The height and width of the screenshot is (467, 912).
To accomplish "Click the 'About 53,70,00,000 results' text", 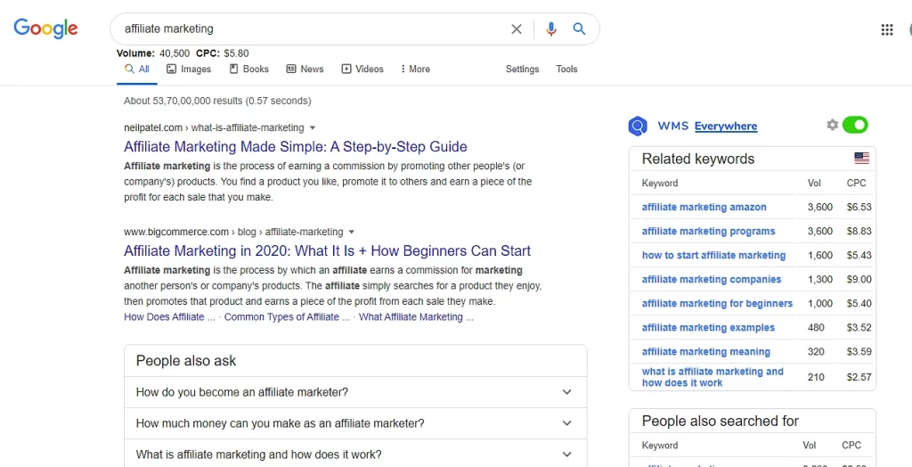I will [217, 101].
